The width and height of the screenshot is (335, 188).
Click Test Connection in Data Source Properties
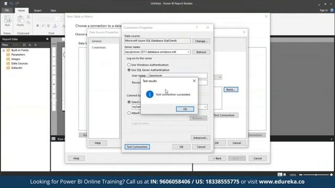[226, 115]
